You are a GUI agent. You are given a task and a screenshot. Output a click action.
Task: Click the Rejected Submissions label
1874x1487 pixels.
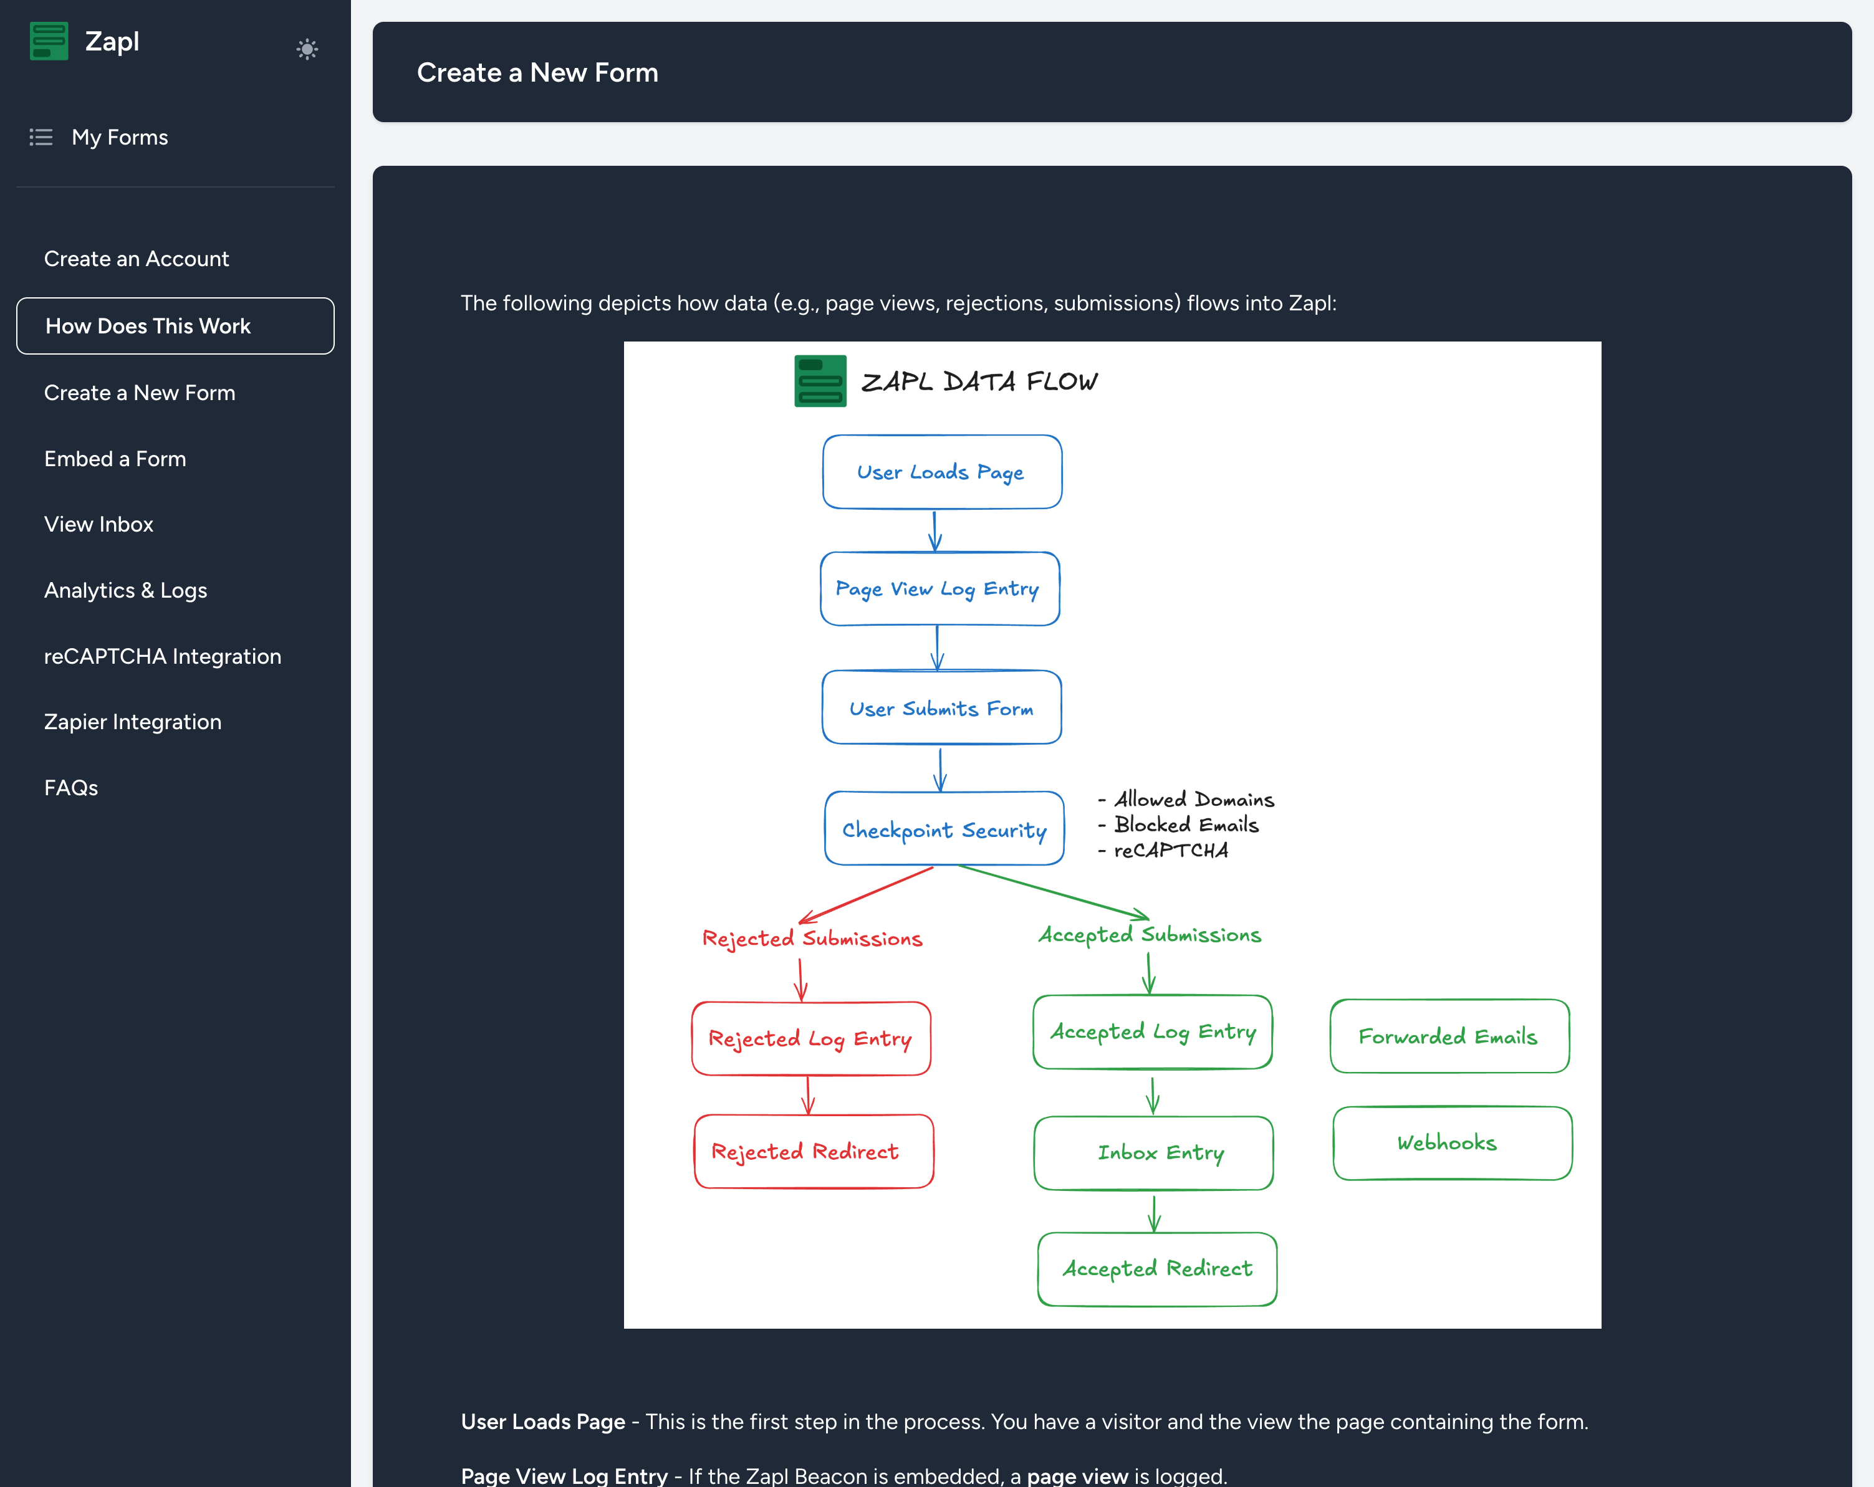click(x=812, y=939)
